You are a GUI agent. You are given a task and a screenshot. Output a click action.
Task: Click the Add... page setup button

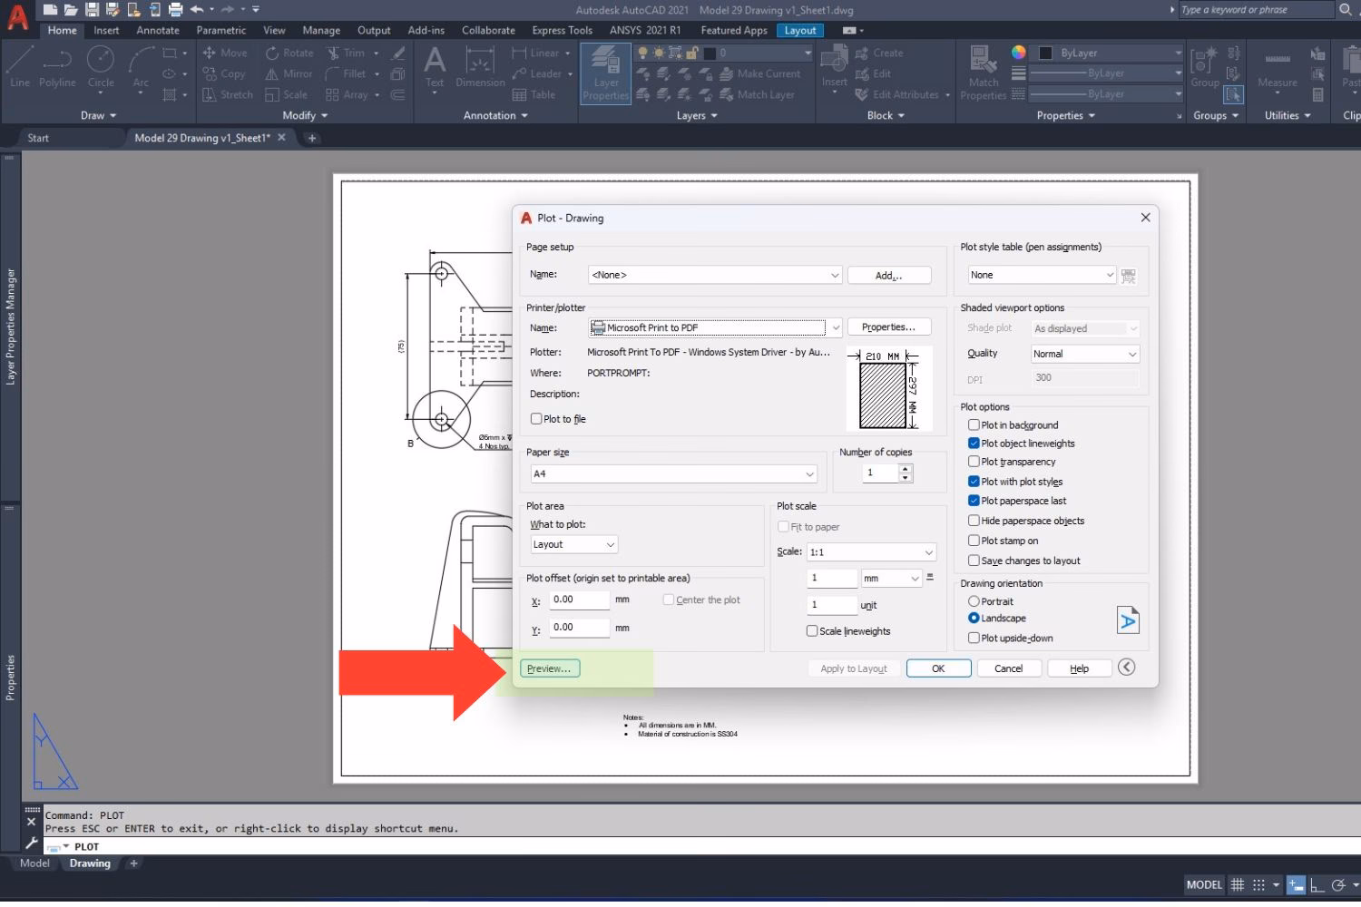pos(888,275)
